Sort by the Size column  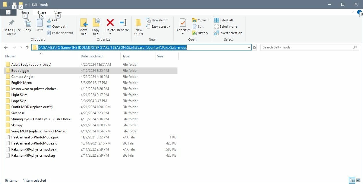click(160, 56)
